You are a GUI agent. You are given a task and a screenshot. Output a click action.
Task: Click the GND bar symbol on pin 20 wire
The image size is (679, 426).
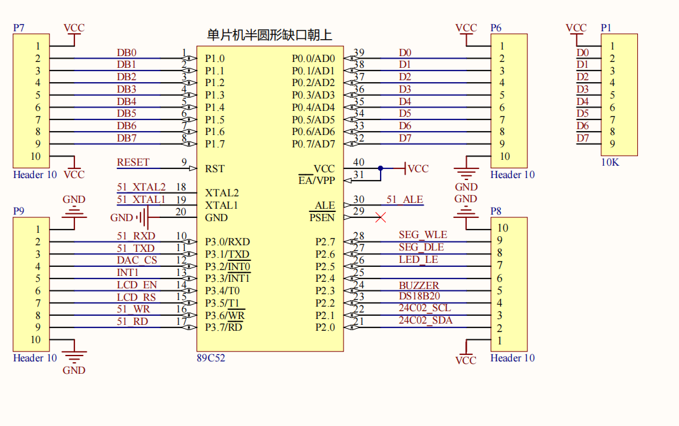[x=130, y=217]
